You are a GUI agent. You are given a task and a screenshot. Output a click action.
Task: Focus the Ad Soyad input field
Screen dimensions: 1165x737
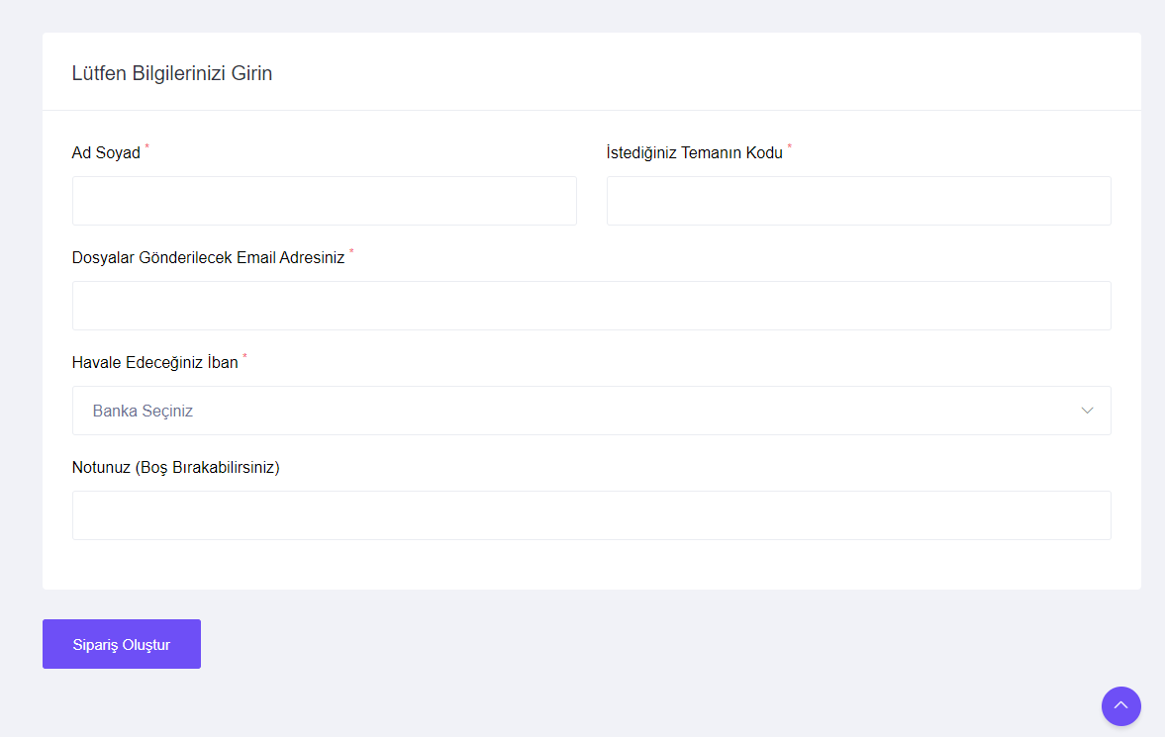click(x=324, y=201)
